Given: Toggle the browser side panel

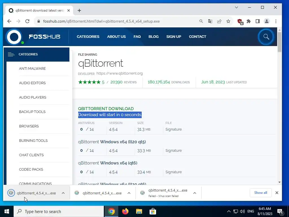Looking at the screenshot, I should (258, 21).
